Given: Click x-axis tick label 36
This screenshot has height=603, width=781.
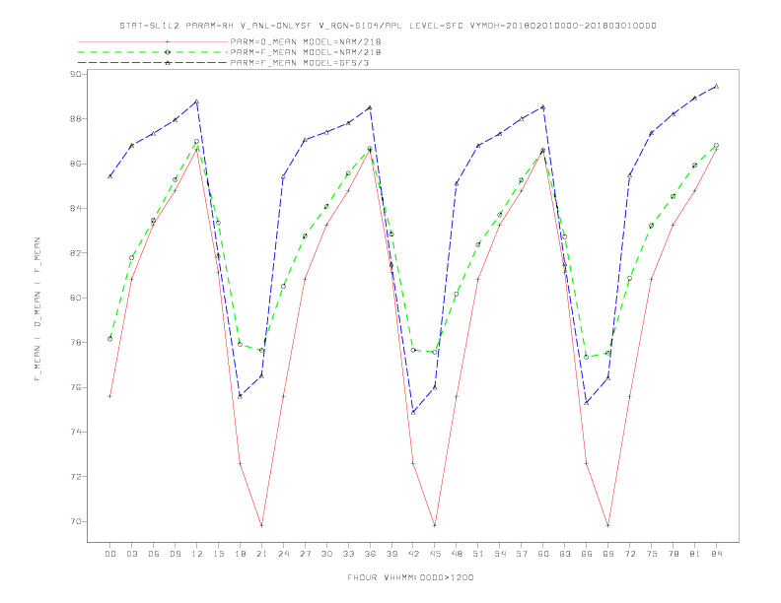Looking at the screenshot, I should pos(370,554).
